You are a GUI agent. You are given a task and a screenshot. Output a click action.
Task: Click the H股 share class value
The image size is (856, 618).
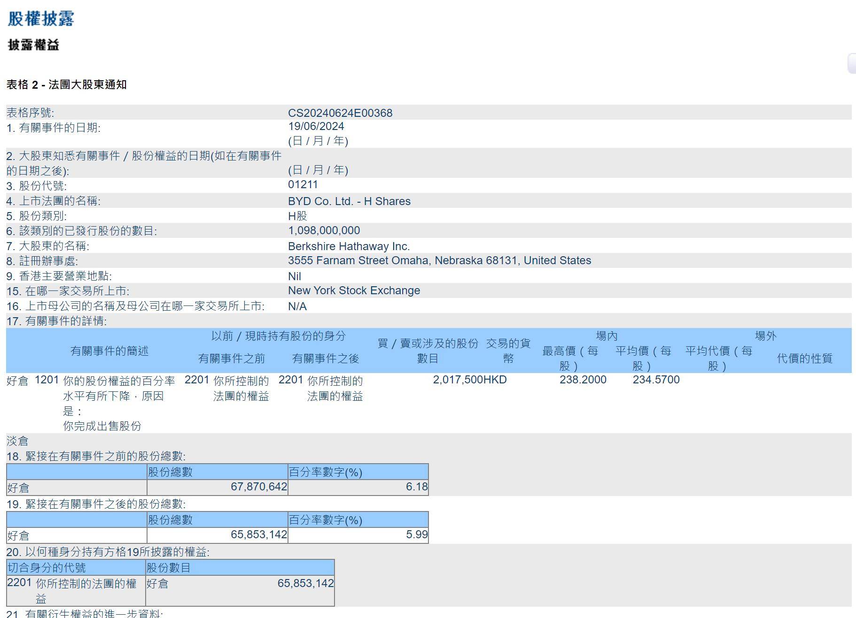tap(297, 216)
